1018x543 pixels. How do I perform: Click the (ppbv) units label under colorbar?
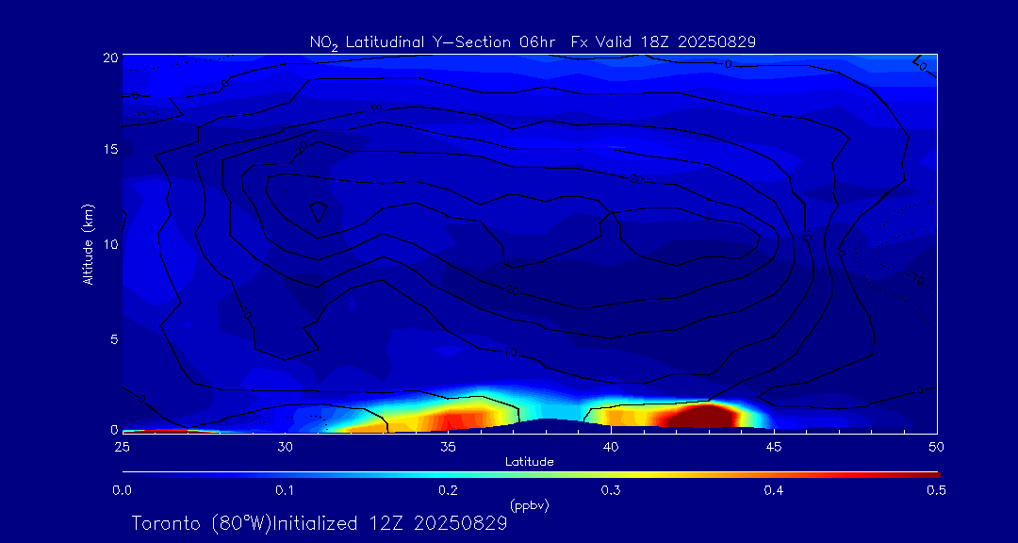pos(529,505)
